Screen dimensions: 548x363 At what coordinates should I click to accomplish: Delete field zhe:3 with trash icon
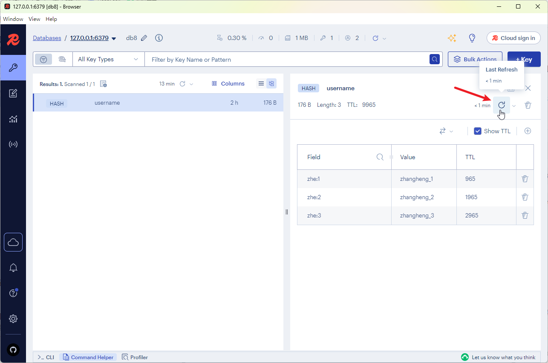coord(525,215)
